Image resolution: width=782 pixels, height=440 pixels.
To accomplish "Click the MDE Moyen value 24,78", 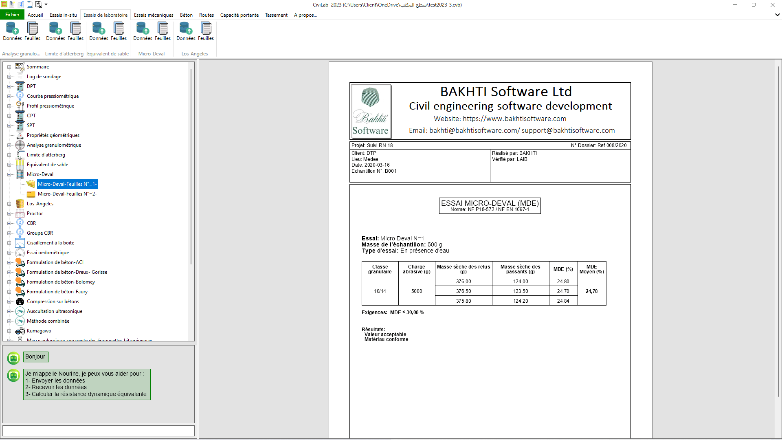I will [x=591, y=291].
